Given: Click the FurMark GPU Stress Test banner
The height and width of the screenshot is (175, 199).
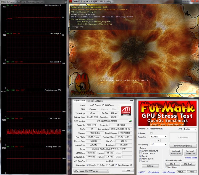Looking at the screenshot, I should pos(167,113).
